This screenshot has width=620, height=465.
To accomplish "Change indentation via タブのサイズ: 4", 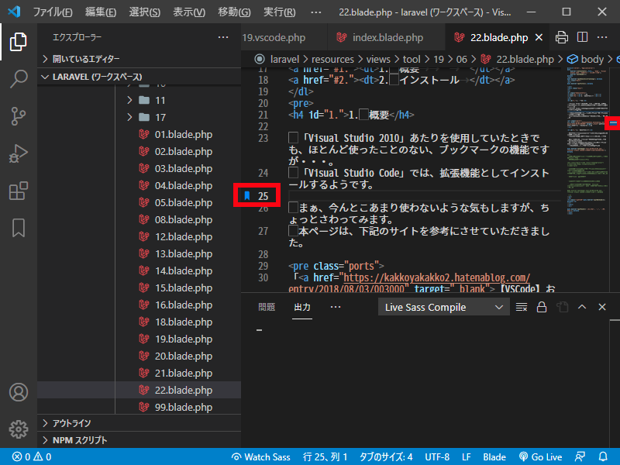I will pos(385,456).
